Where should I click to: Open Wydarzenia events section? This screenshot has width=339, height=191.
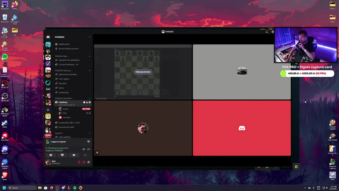(73, 44)
